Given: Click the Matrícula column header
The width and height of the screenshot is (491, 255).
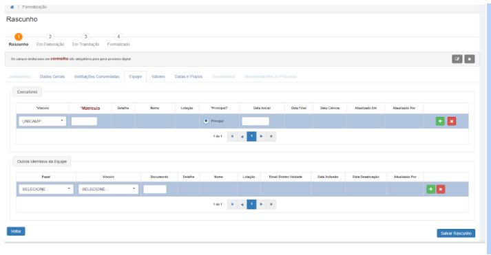Looking at the screenshot, I should [90, 108].
